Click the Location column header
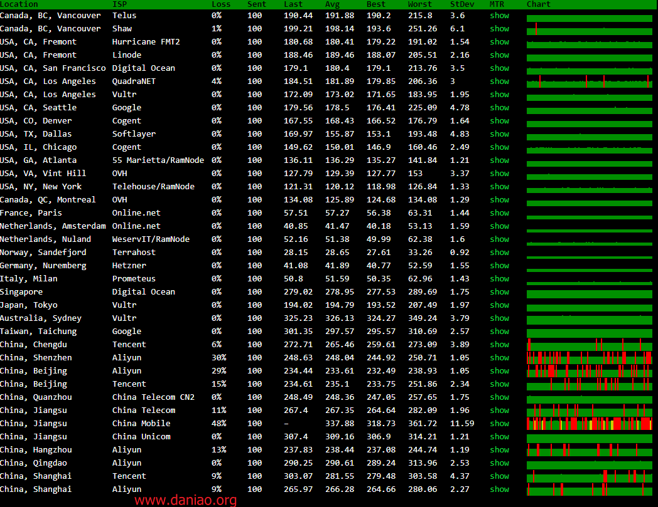 tap(19, 4)
